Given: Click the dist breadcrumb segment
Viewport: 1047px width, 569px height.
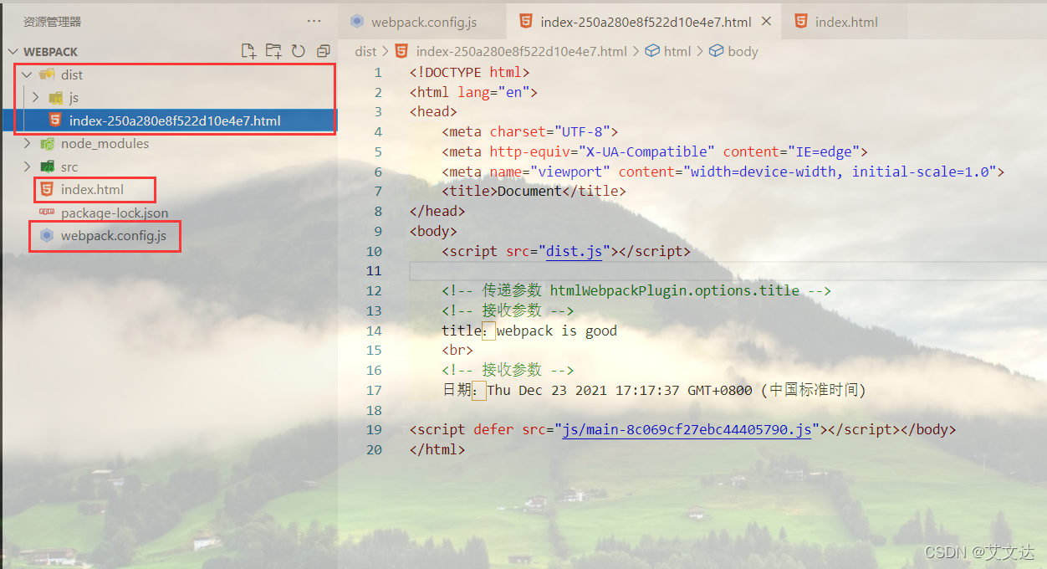Looking at the screenshot, I should point(365,51).
